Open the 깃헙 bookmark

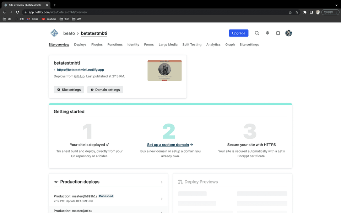(19, 19)
